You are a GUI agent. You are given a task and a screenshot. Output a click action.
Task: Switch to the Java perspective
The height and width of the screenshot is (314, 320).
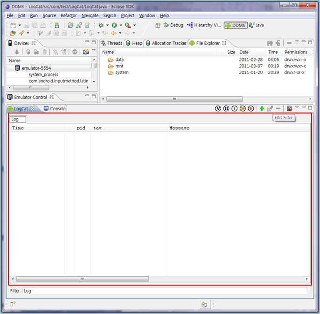(256, 25)
